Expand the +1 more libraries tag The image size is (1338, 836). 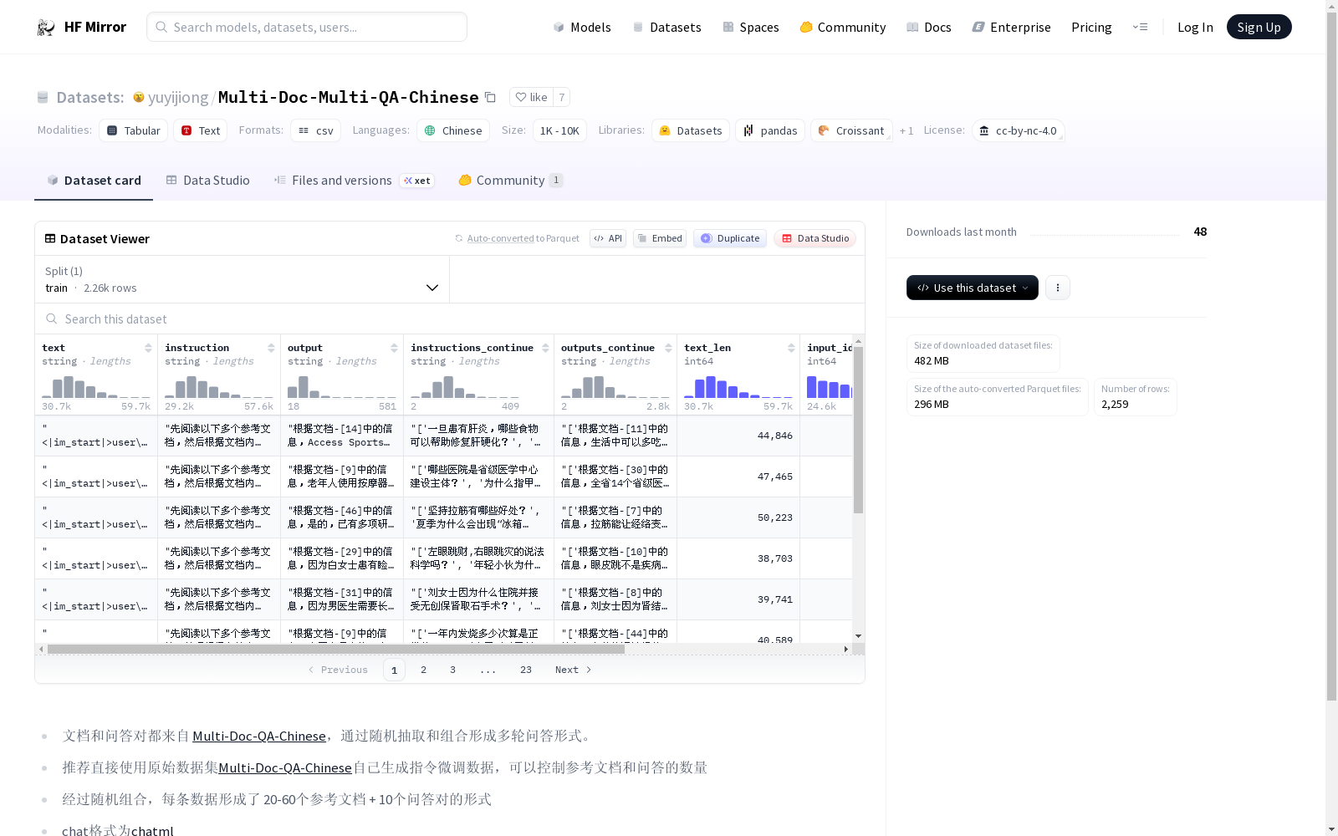[x=906, y=130]
